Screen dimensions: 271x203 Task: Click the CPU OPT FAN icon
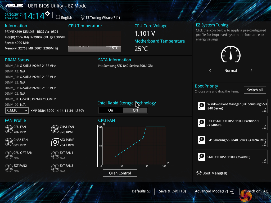[9, 155]
